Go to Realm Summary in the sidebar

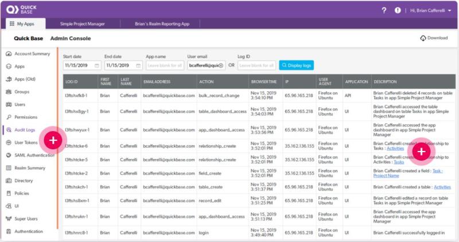click(30, 168)
